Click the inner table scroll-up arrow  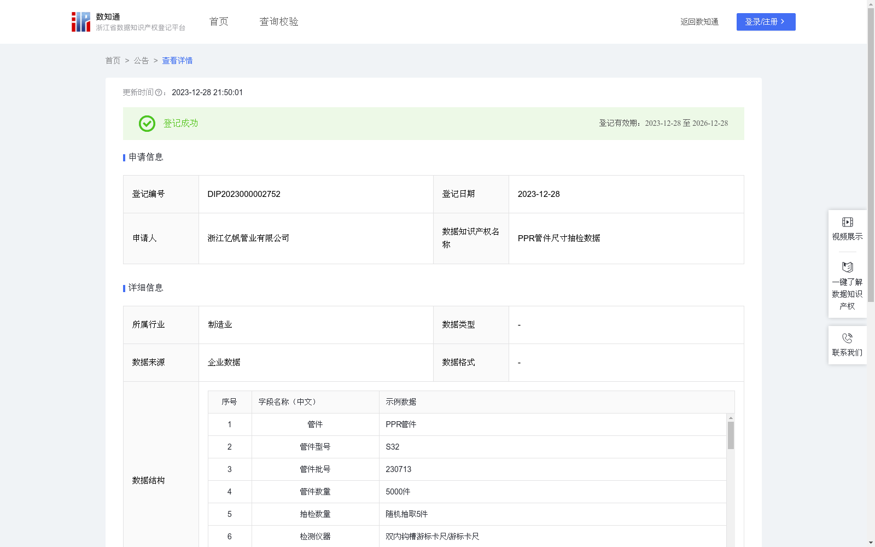(731, 418)
